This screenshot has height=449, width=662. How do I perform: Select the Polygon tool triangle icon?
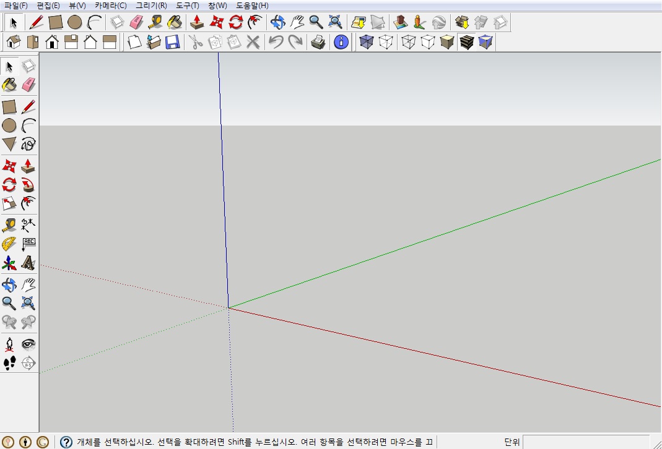pos(9,143)
